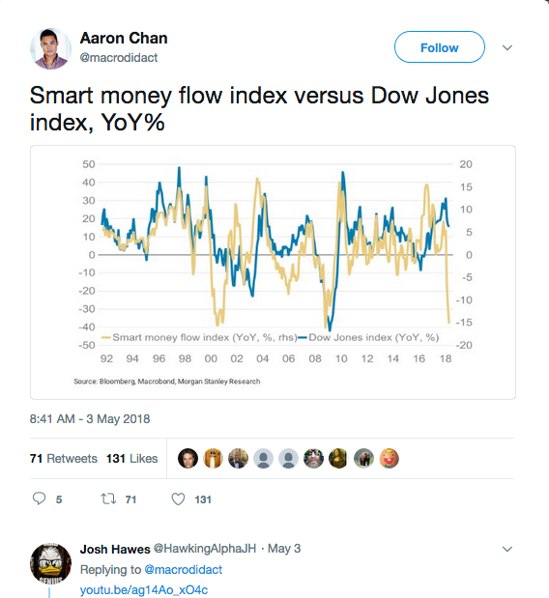Image resolution: width=549 pixels, height=598 pixels.
Task: Click the reply speech bubble icon
Action: 40,498
